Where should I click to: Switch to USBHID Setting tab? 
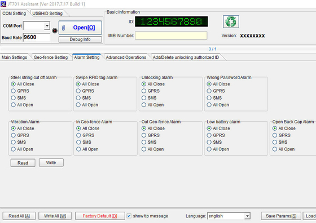point(47,14)
